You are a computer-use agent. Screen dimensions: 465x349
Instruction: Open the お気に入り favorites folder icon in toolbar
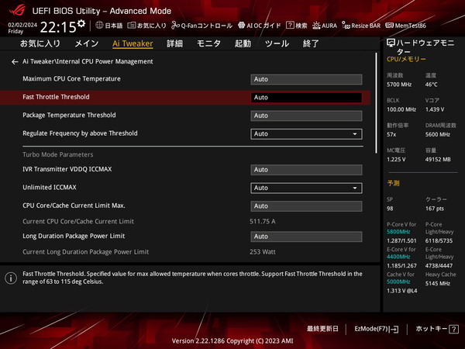[x=132, y=26]
